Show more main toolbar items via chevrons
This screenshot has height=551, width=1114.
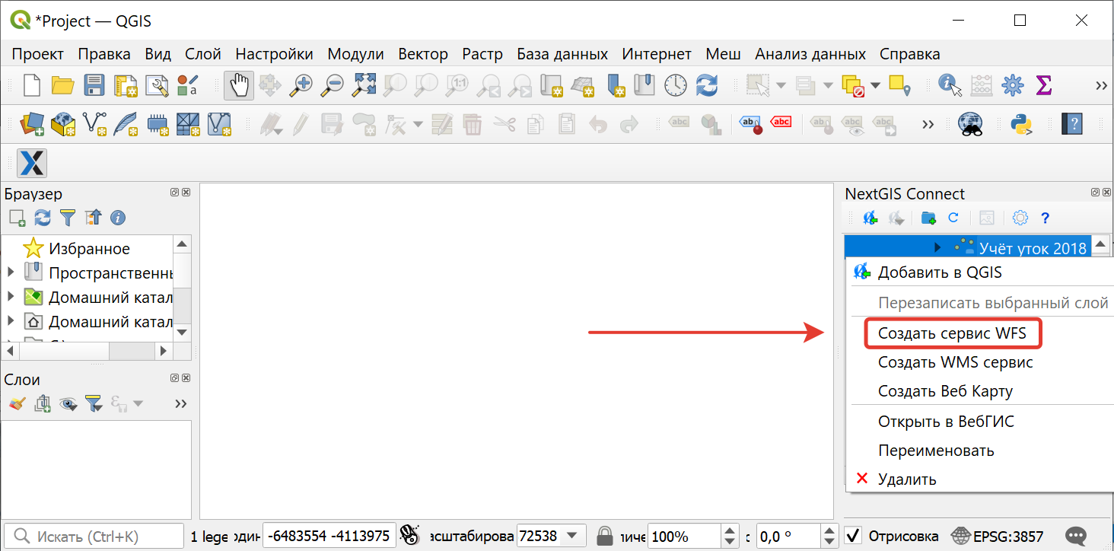(1101, 84)
